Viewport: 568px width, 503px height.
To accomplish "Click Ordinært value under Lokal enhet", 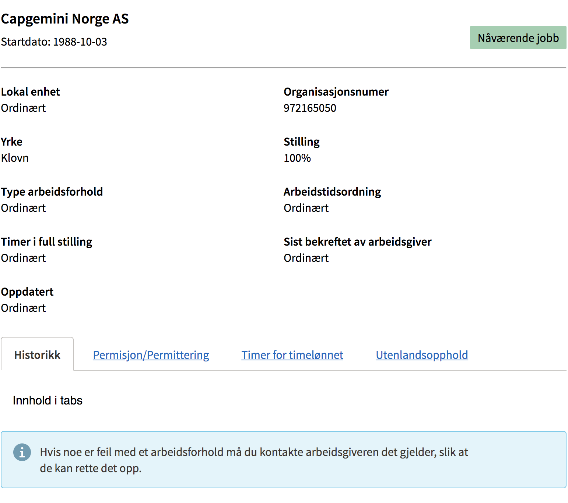I will tap(23, 108).
